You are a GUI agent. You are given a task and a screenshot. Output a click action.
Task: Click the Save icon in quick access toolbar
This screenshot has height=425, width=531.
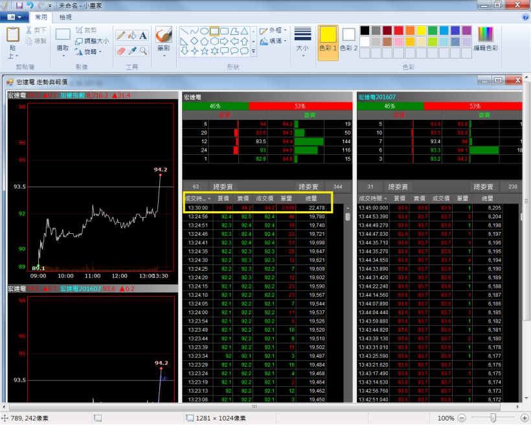19,5
